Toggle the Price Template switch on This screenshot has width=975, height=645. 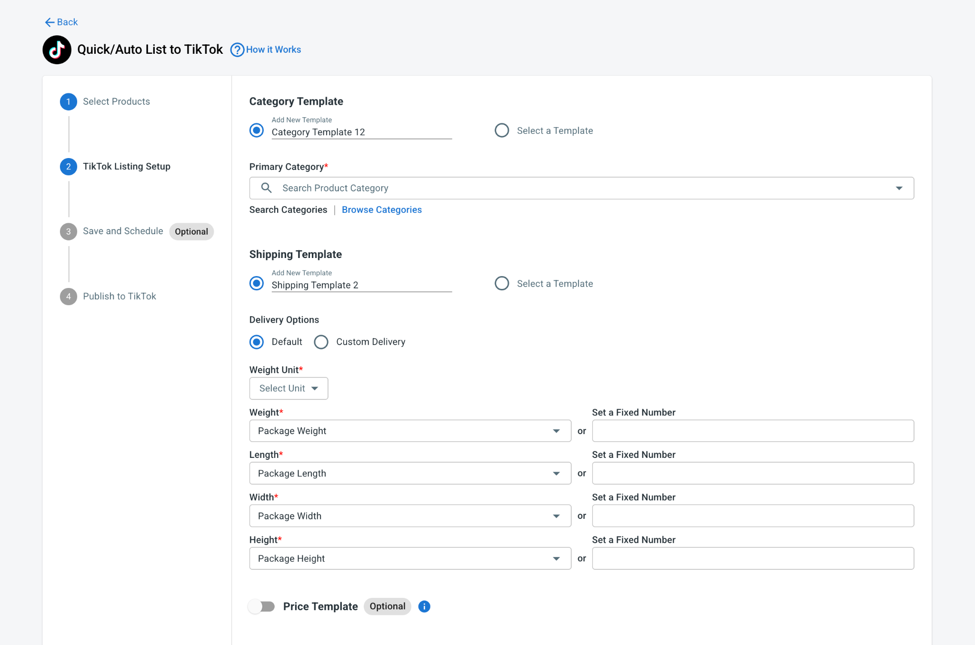261,606
